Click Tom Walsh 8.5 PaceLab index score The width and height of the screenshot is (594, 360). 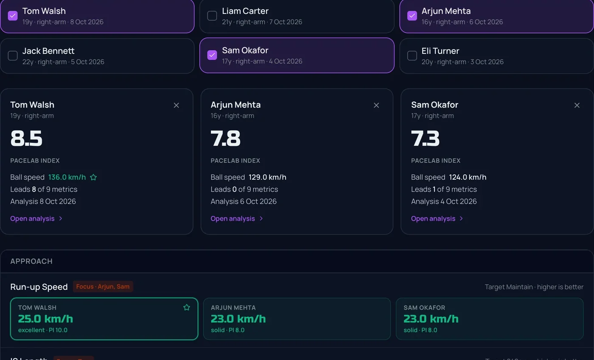pyautogui.click(x=26, y=138)
